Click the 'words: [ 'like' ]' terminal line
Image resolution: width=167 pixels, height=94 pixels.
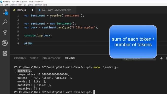tap(32, 81)
